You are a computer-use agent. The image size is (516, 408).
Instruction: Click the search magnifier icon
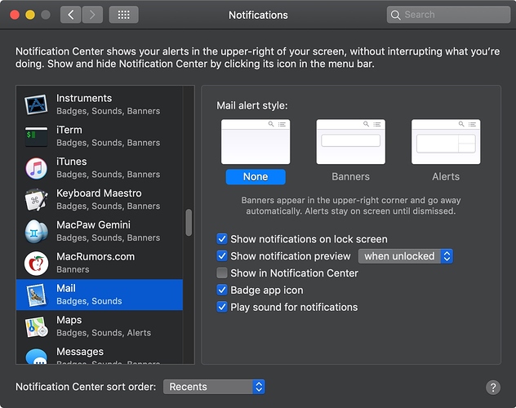(x=395, y=15)
